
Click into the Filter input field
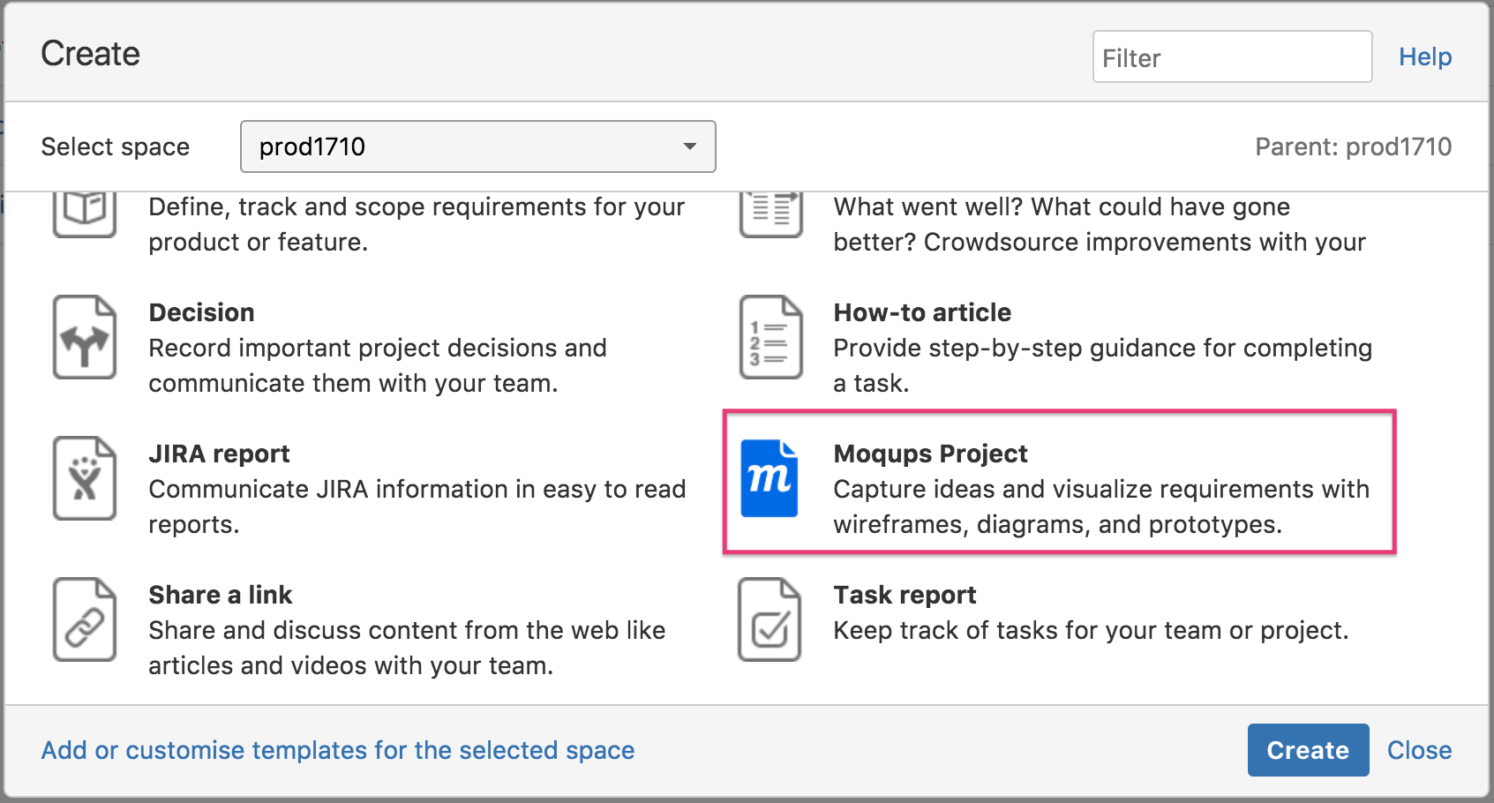tap(1232, 57)
